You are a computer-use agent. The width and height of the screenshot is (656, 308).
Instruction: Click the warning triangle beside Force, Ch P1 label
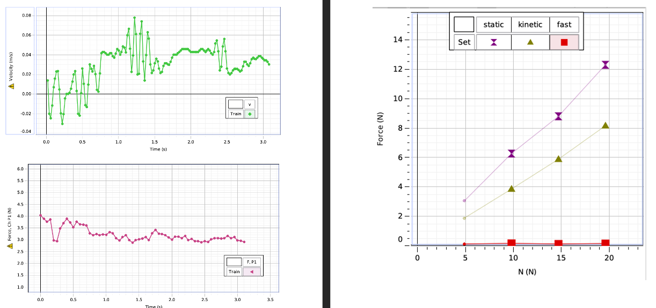click(x=10, y=245)
